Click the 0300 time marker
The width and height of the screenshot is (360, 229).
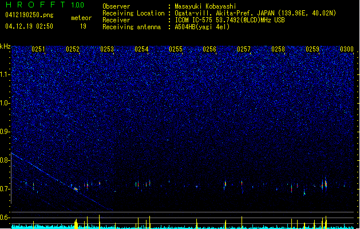coord(347,49)
